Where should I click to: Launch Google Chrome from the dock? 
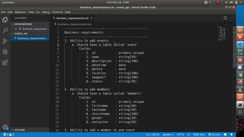pos(240,75)
